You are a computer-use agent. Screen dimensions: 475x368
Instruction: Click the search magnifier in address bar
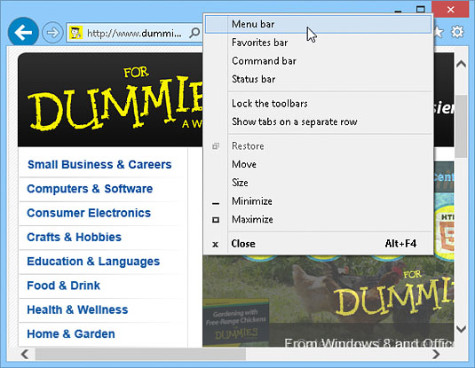pyautogui.click(x=194, y=33)
